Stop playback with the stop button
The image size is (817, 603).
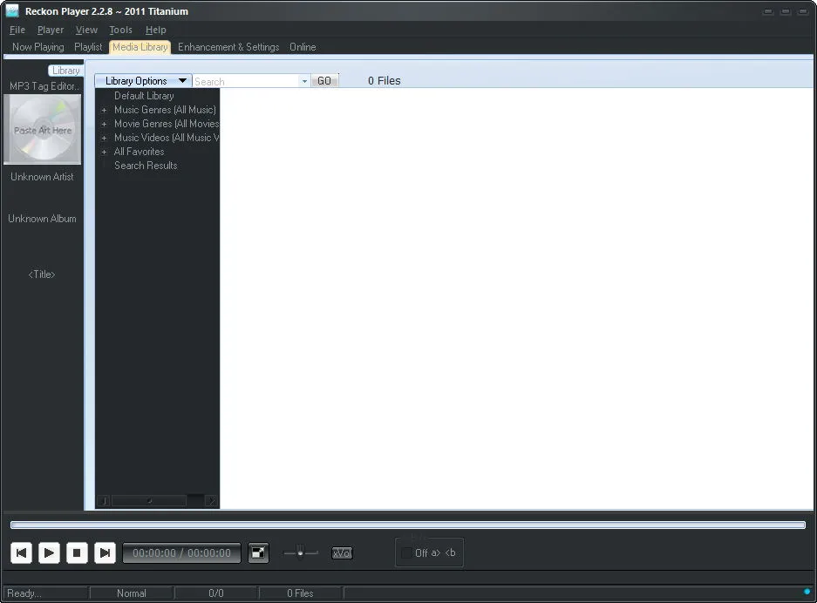(x=77, y=553)
